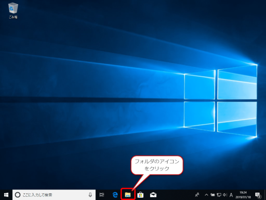
Task: Check the battery status tray icon
Action: [212, 195]
